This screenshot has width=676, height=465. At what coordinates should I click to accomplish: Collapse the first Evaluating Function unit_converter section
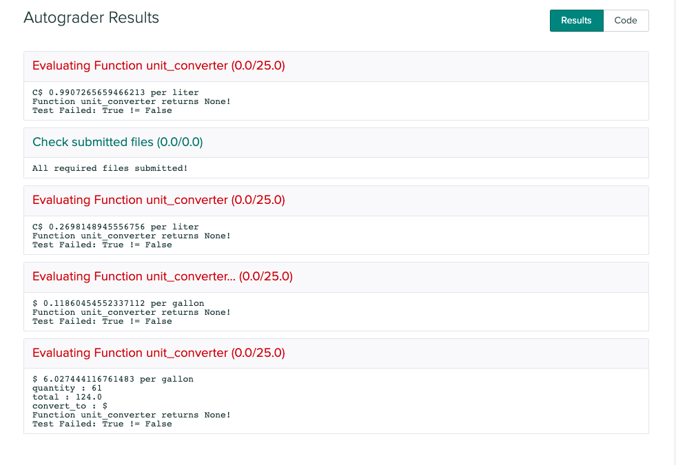coord(158,65)
